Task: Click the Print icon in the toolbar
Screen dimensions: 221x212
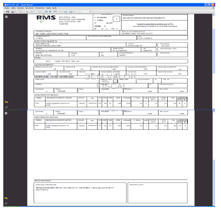Action: (x=7, y=12)
